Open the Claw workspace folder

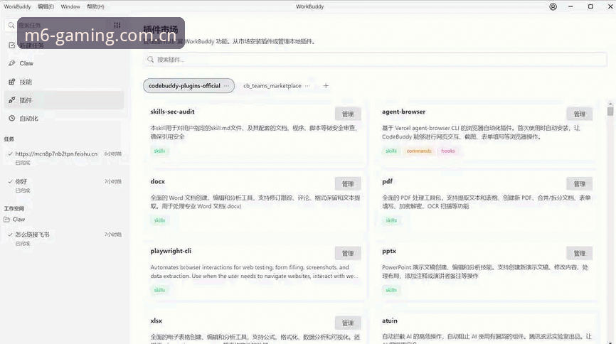[14, 219]
